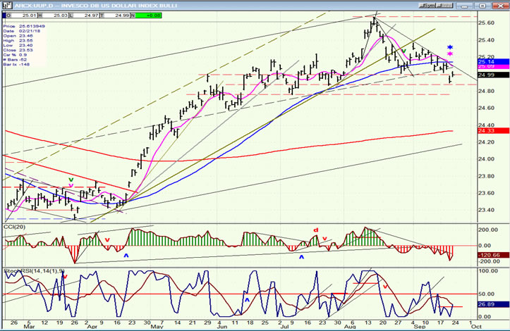Click the green net change box +0.08

[x=149, y=15]
